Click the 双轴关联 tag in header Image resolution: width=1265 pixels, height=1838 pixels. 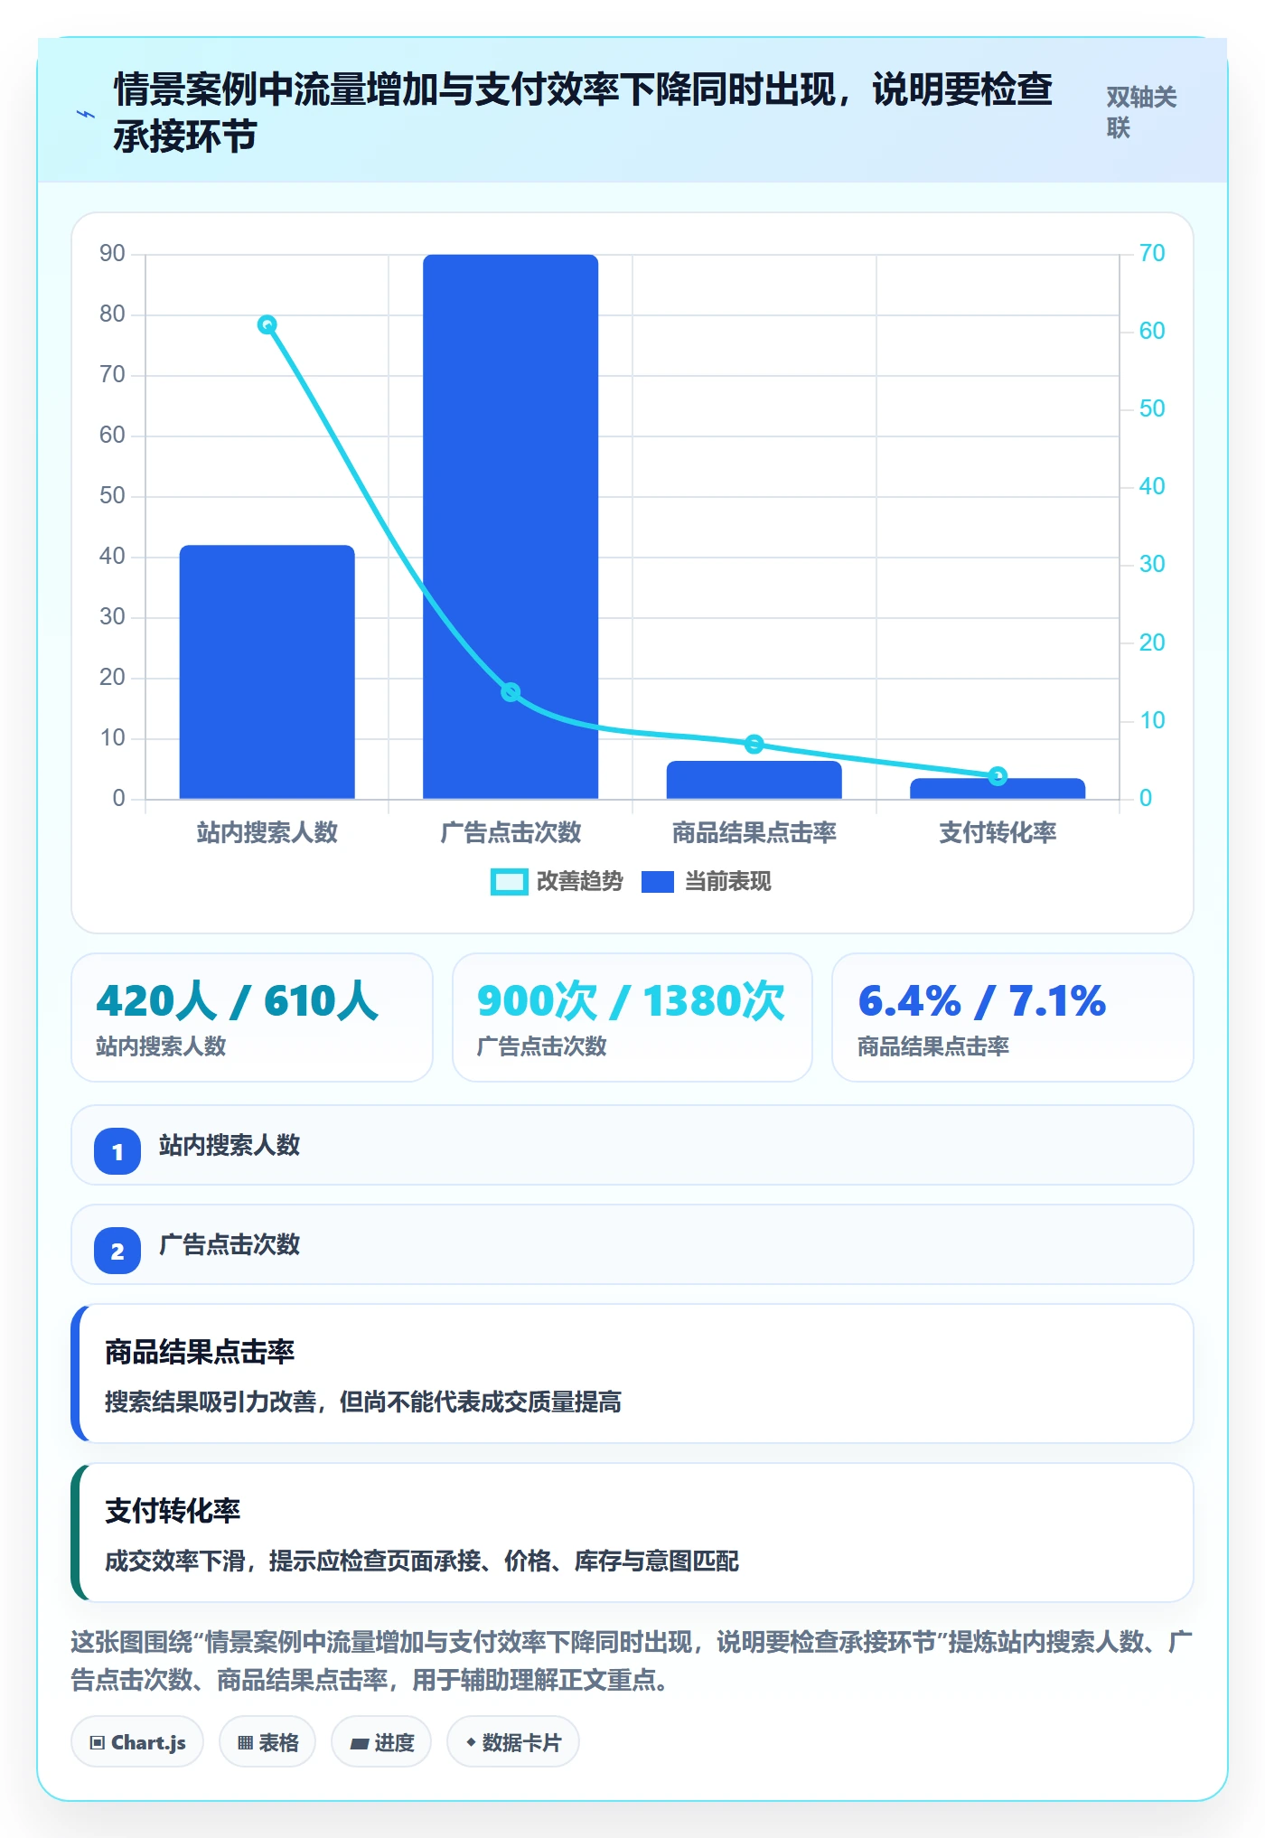pos(1141,112)
